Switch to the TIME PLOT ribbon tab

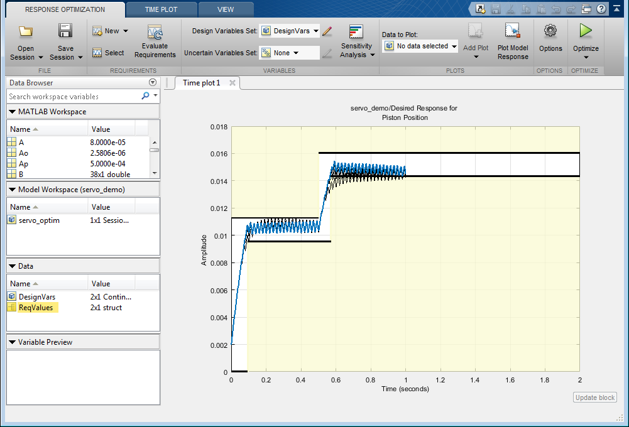(x=161, y=9)
